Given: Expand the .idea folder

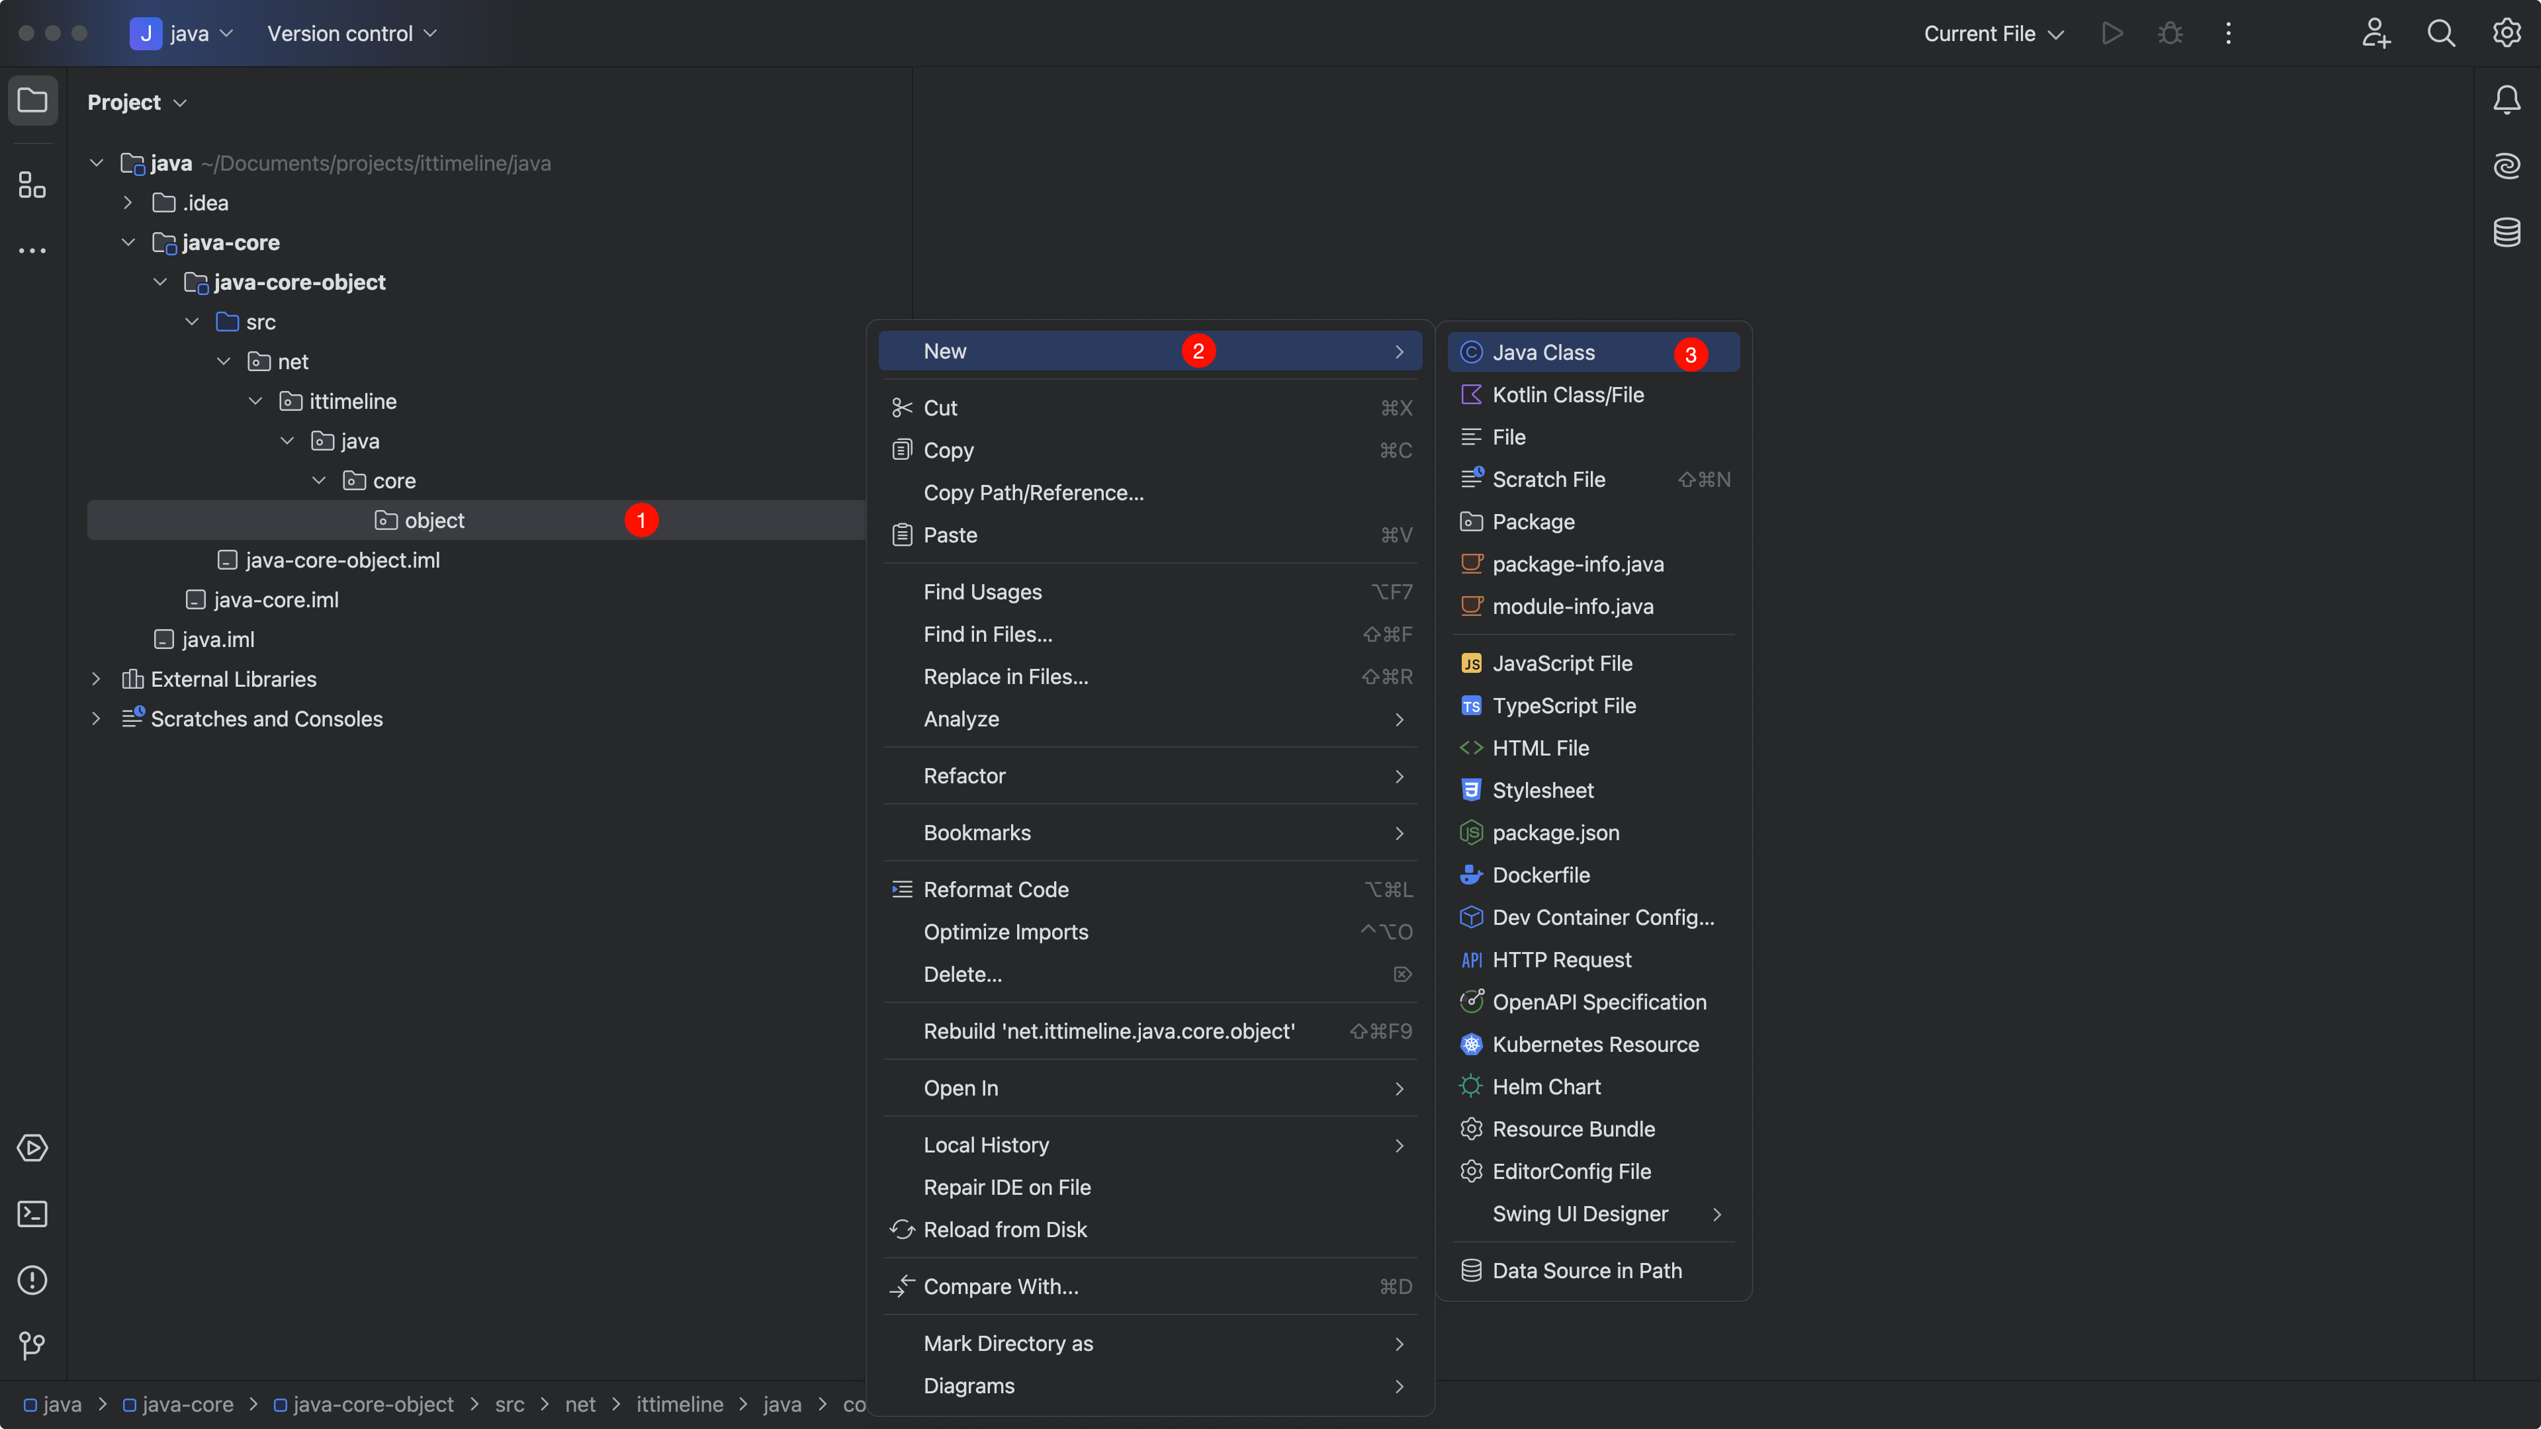Looking at the screenshot, I should click(x=128, y=203).
